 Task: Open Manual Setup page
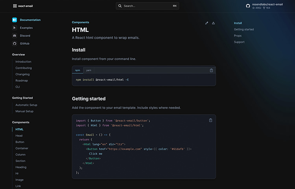[24, 111]
